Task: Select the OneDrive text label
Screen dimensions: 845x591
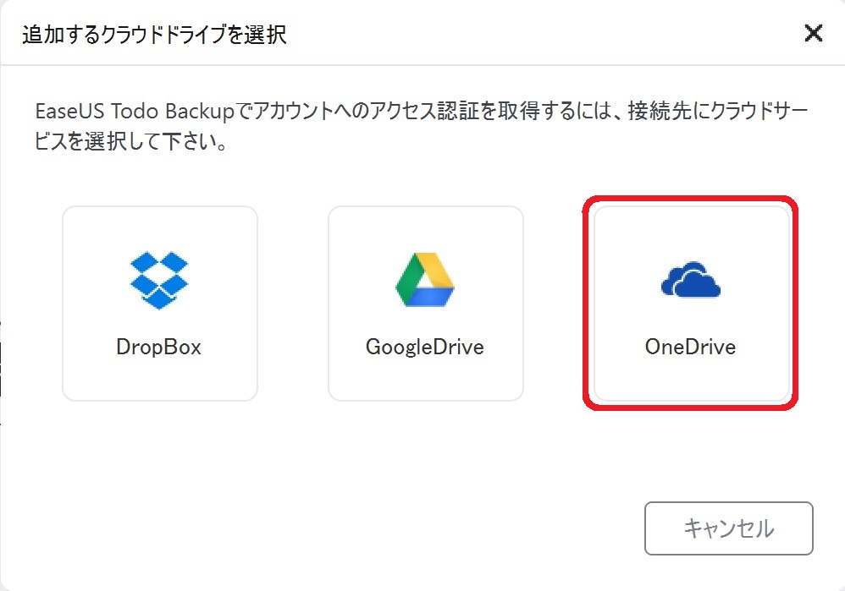Action: click(x=690, y=347)
